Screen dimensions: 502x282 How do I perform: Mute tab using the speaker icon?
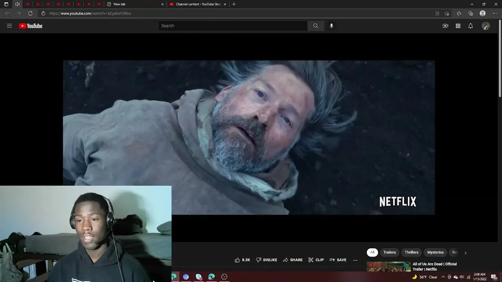point(17,4)
